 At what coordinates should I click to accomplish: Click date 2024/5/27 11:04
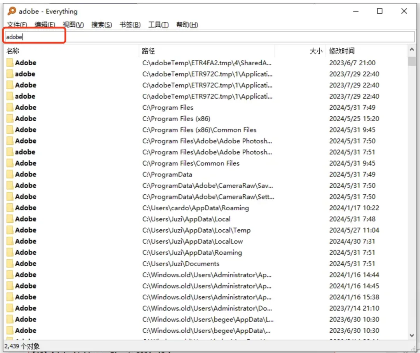[x=354, y=230]
